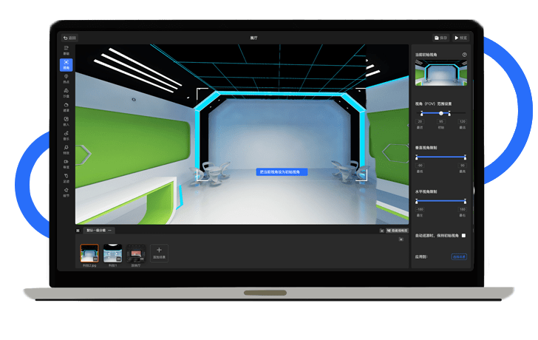Select the 特效 effects sidebar tool

click(x=67, y=149)
